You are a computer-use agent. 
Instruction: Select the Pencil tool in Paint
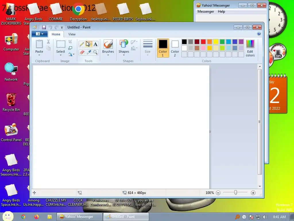[82, 44]
